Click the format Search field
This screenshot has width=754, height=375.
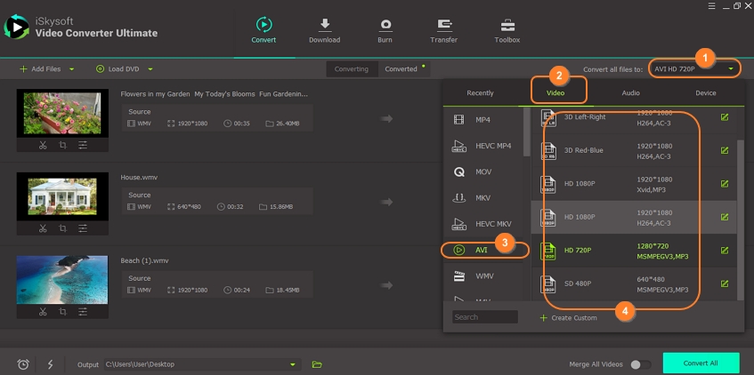[484, 316]
